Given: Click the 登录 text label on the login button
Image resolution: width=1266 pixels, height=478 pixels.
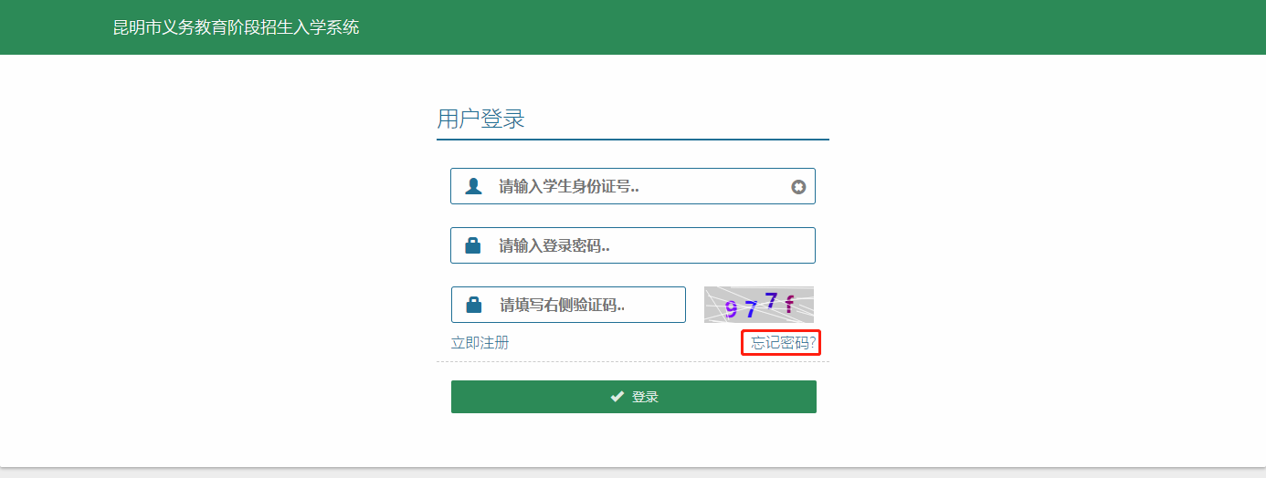Looking at the screenshot, I should (x=645, y=397).
